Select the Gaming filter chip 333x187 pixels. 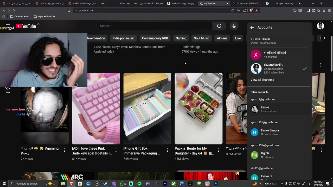(x=181, y=38)
